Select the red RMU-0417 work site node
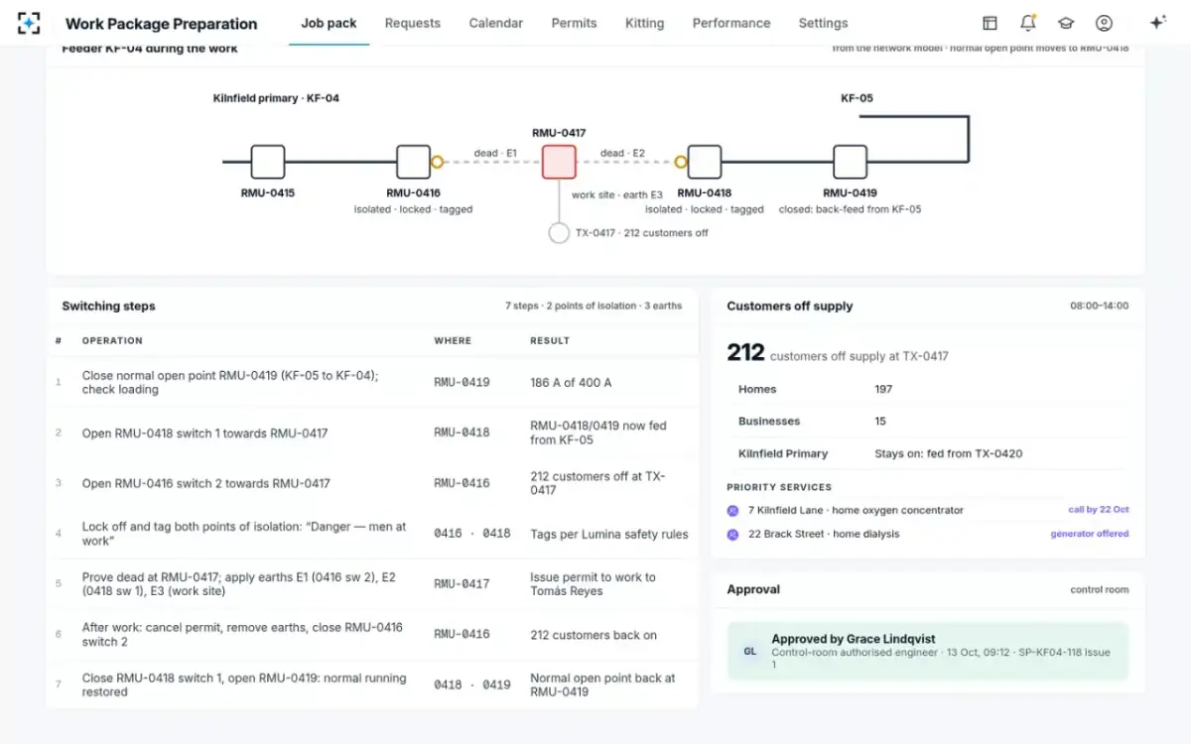The height and width of the screenshot is (744, 1191). pyautogui.click(x=559, y=162)
